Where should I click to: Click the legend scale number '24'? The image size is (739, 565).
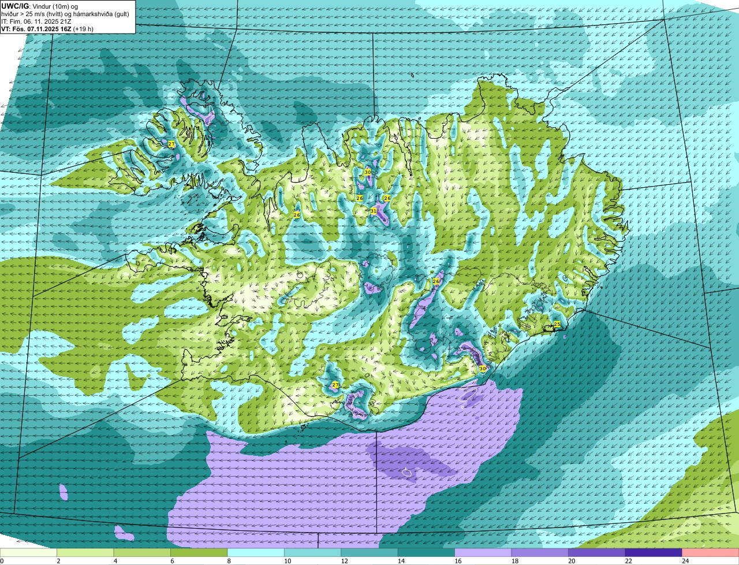685,561
